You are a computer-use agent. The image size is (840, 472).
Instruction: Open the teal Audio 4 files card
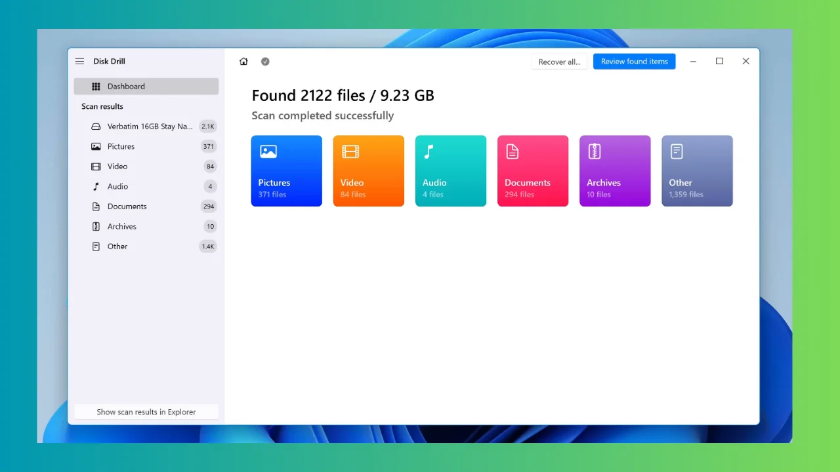pyautogui.click(x=451, y=171)
